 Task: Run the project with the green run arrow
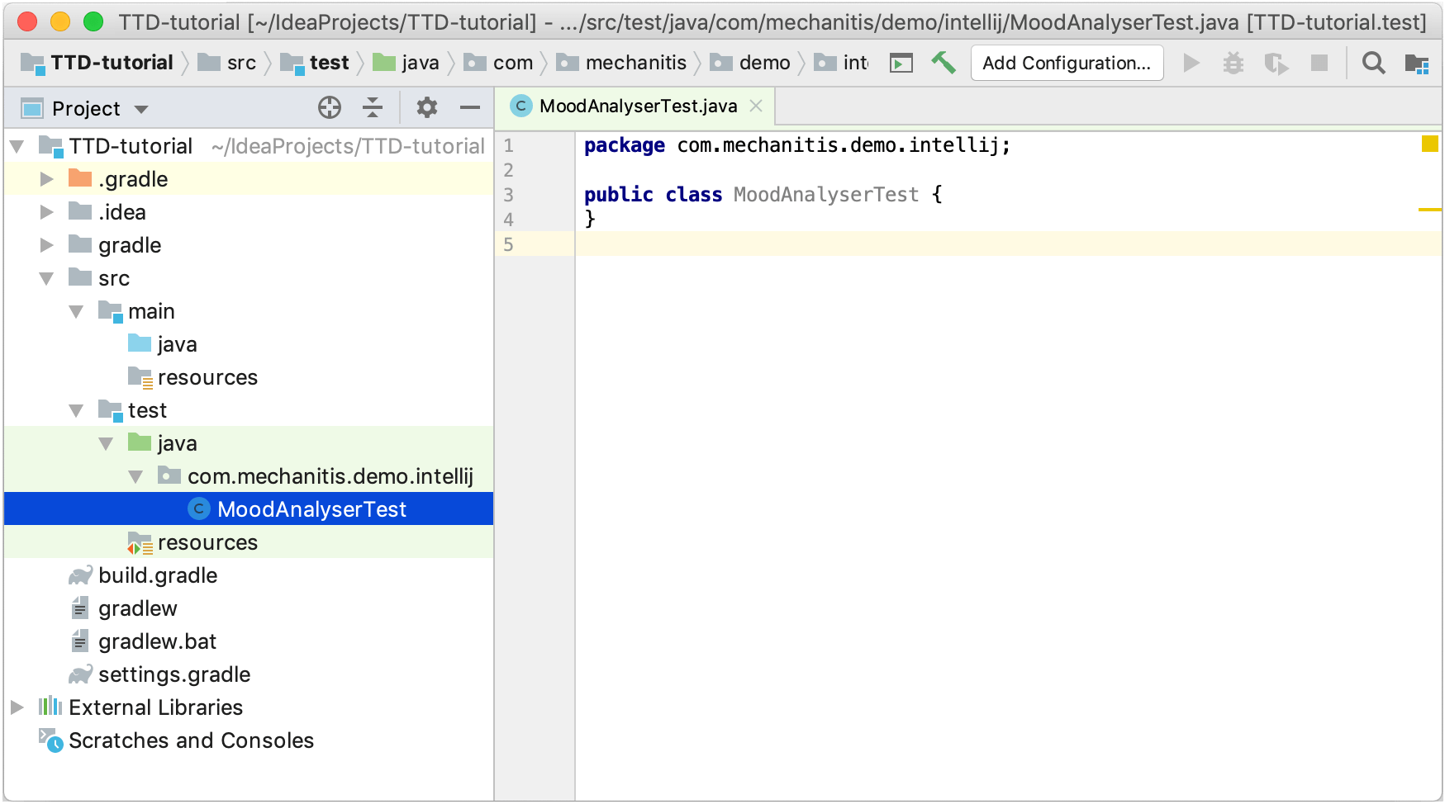1191,62
